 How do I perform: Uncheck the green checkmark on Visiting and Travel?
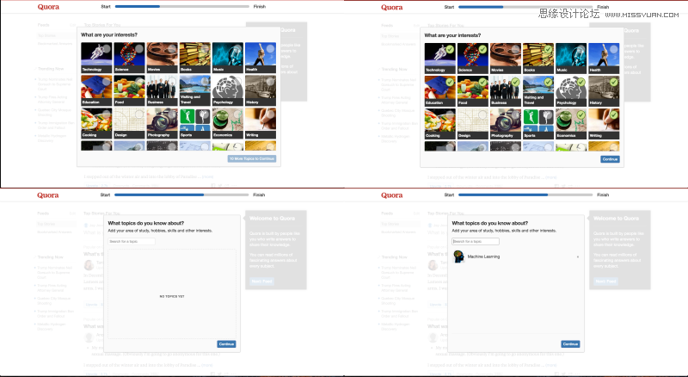[x=549, y=82]
